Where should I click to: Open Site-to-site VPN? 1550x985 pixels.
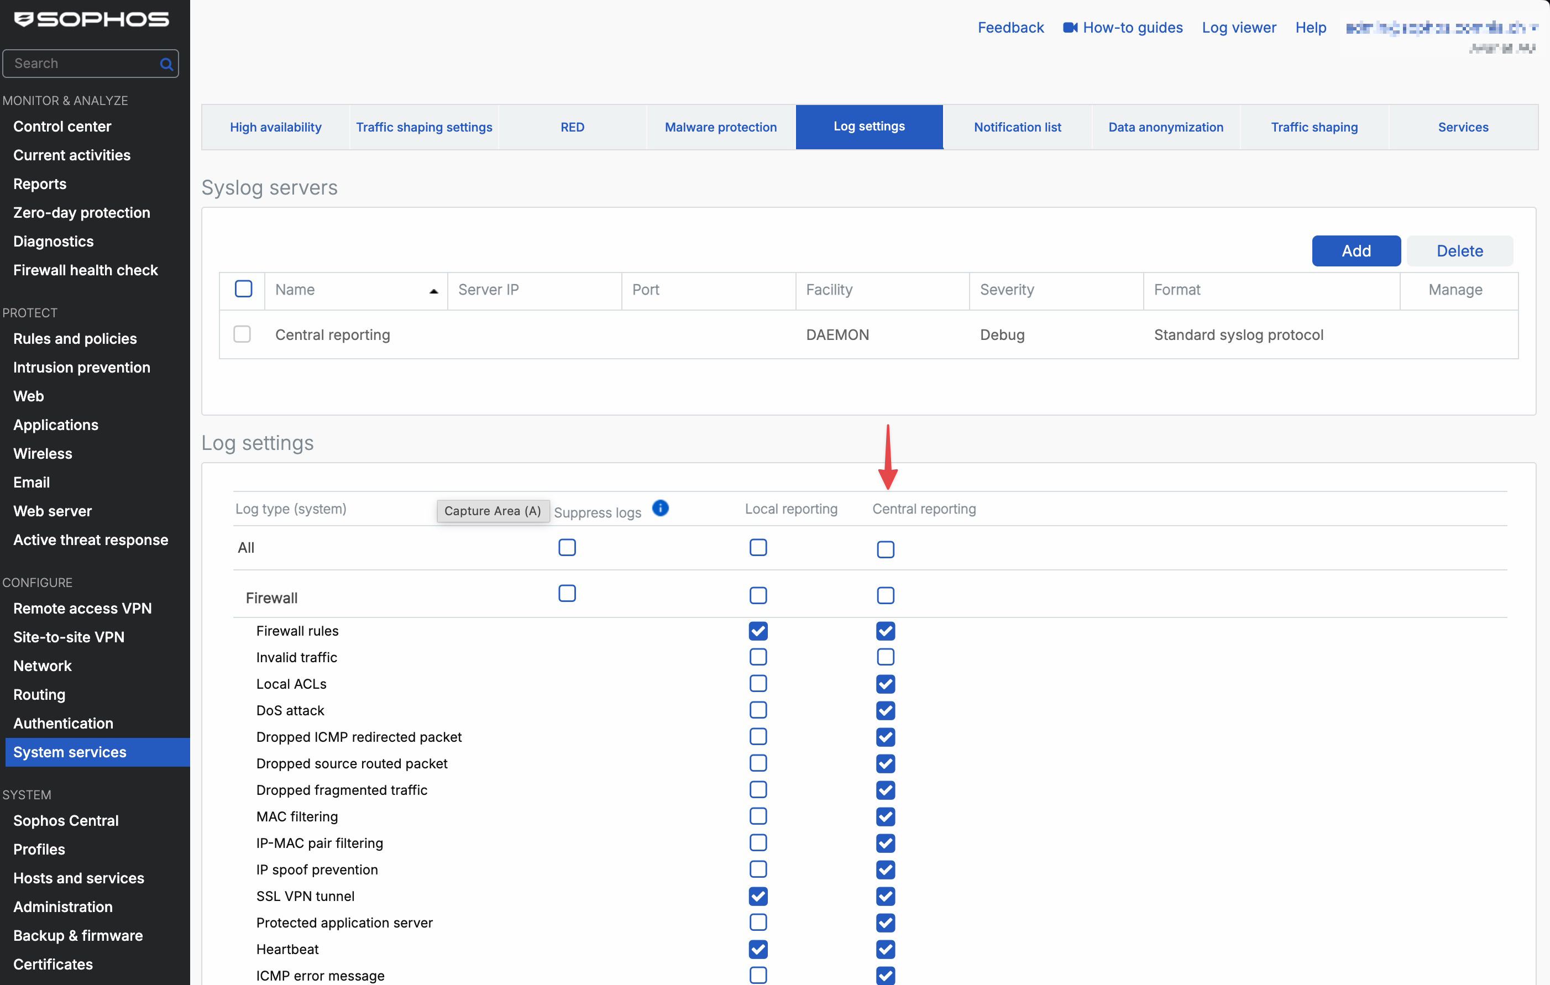pyautogui.click(x=69, y=637)
